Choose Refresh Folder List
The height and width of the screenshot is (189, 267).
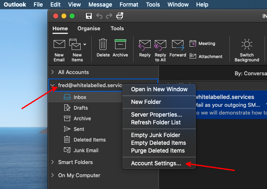159,122
